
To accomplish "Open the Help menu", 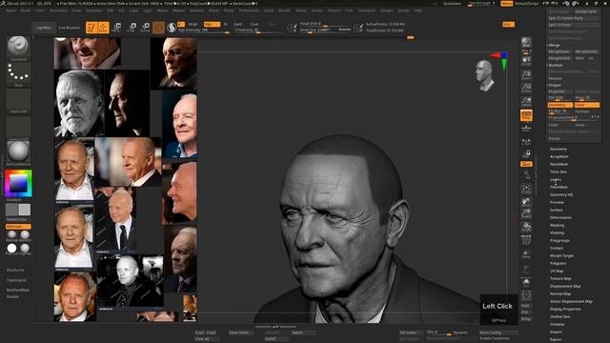I will coord(417,10).
